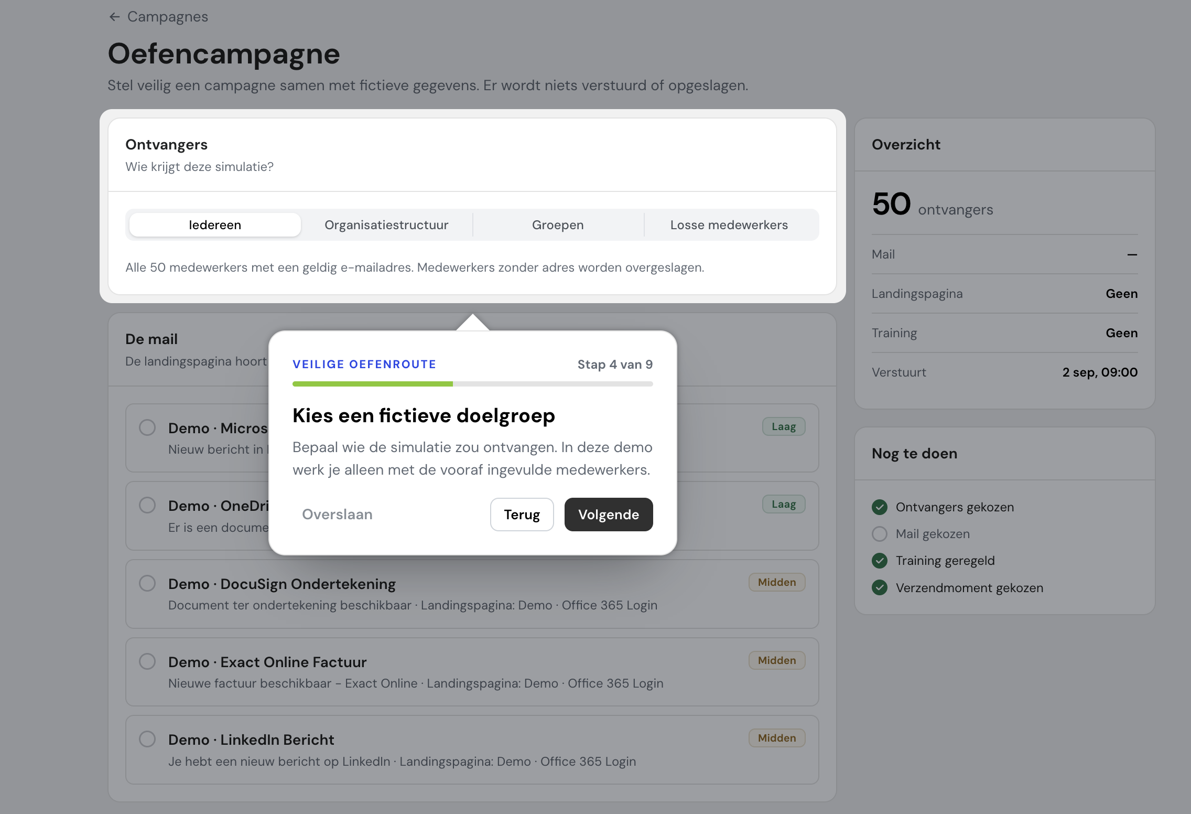Click the Midden badge on Exact Online mail
Viewport: 1191px width, 814px height.
(777, 660)
